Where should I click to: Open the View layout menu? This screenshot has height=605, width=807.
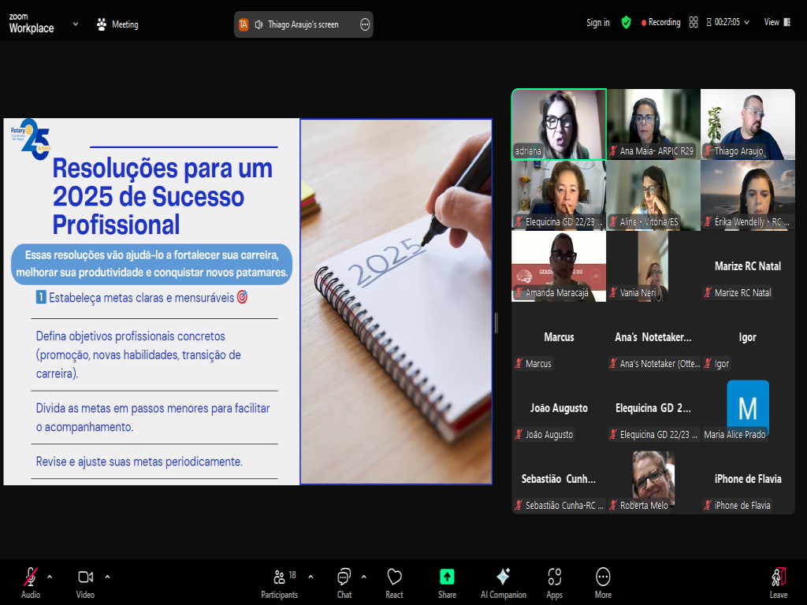776,23
